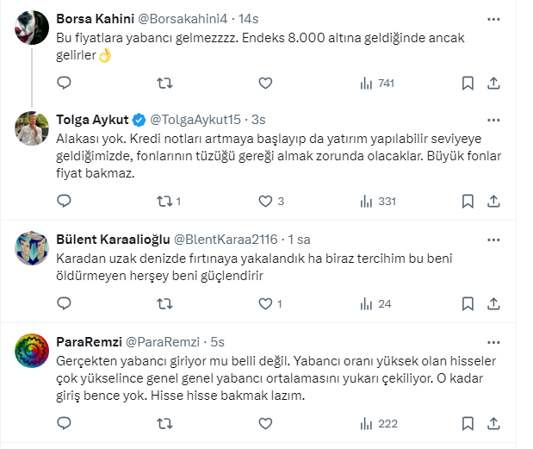This screenshot has height=449, width=533.
Task: Click ParaRemzi's colorful avatar
Action: pyautogui.click(x=33, y=351)
